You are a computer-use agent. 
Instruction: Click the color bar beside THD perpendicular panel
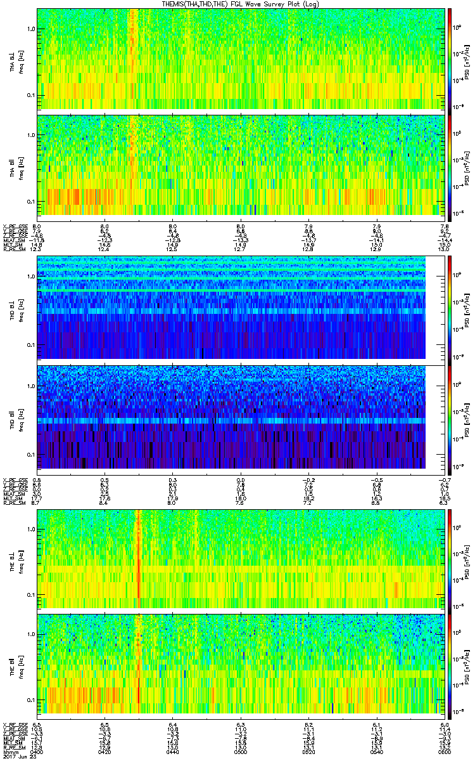[450, 308]
